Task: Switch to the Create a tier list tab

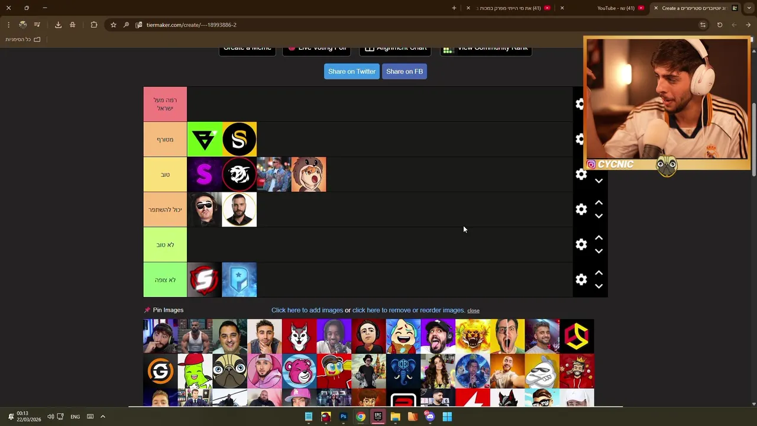Action: point(697,8)
